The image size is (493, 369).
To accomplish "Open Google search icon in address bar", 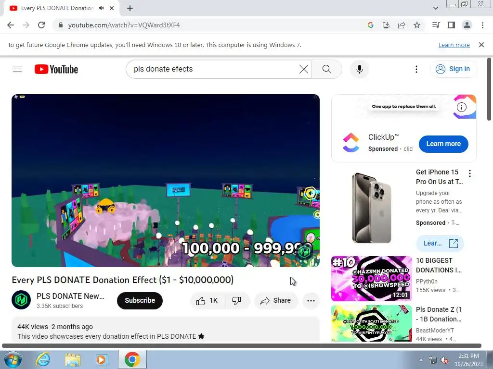I will [x=371, y=25].
